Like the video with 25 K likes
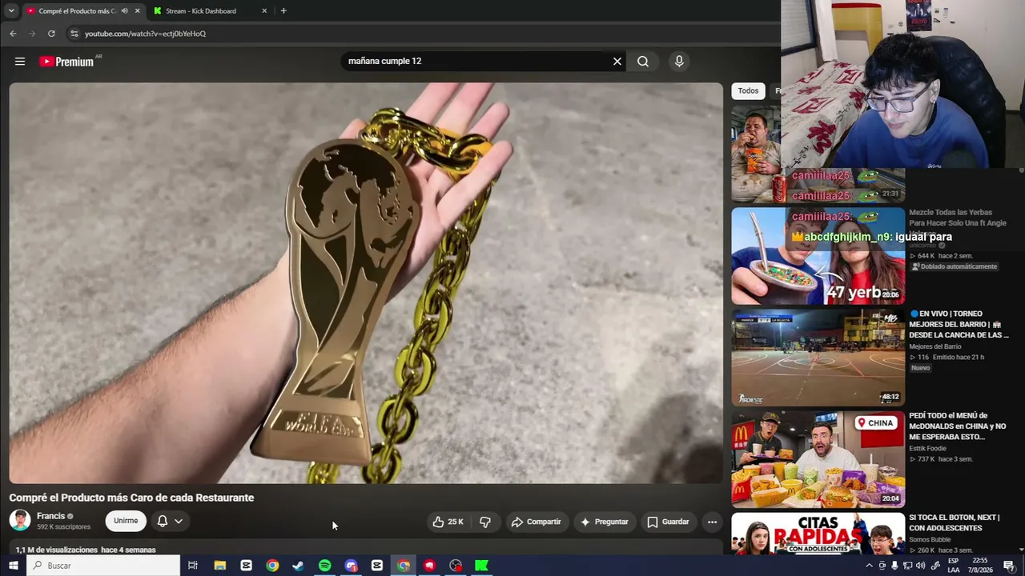The width and height of the screenshot is (1025, 576). click(448, 522)
